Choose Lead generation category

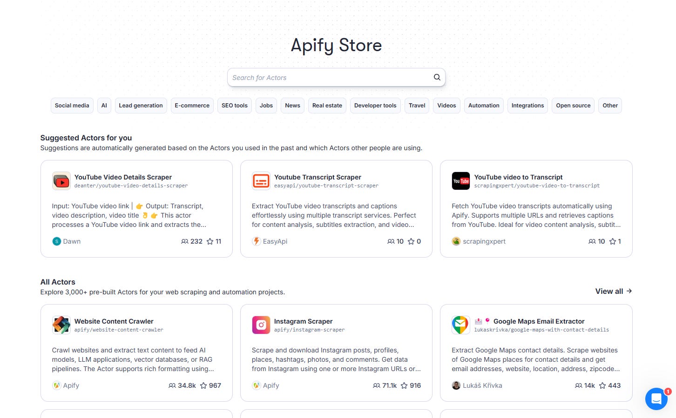coord(141,106)
